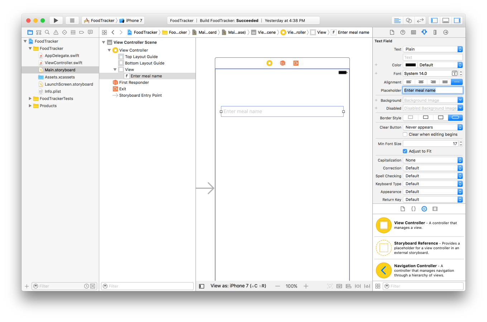Viewport: 487px width, 322px height.
Task: Toggle the navigator pane visibility
Action: point(434,20)
